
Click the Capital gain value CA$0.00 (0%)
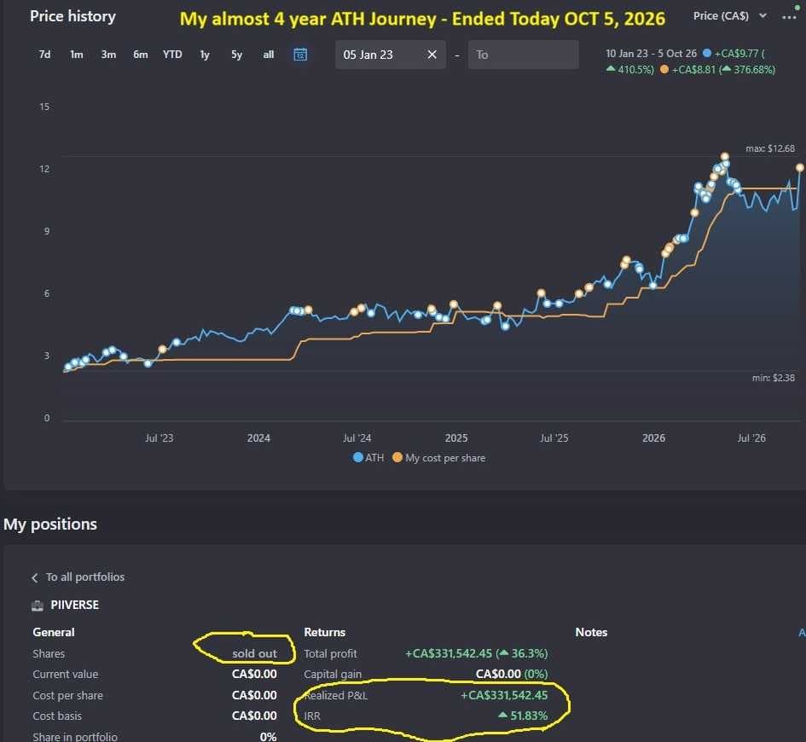(x=512, y=674)
